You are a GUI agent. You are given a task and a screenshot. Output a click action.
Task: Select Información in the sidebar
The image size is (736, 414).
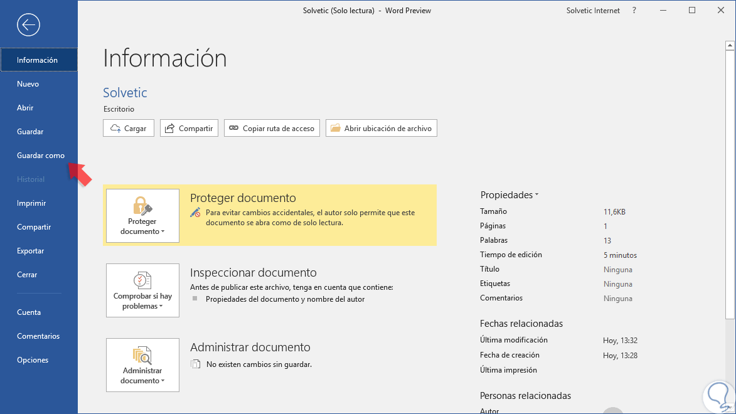point(39,60)
